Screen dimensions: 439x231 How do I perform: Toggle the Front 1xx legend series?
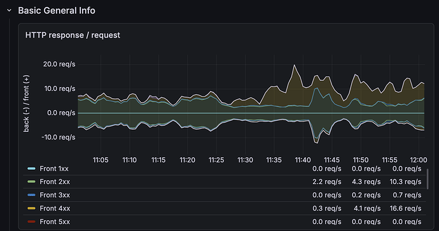pos(54,169)
